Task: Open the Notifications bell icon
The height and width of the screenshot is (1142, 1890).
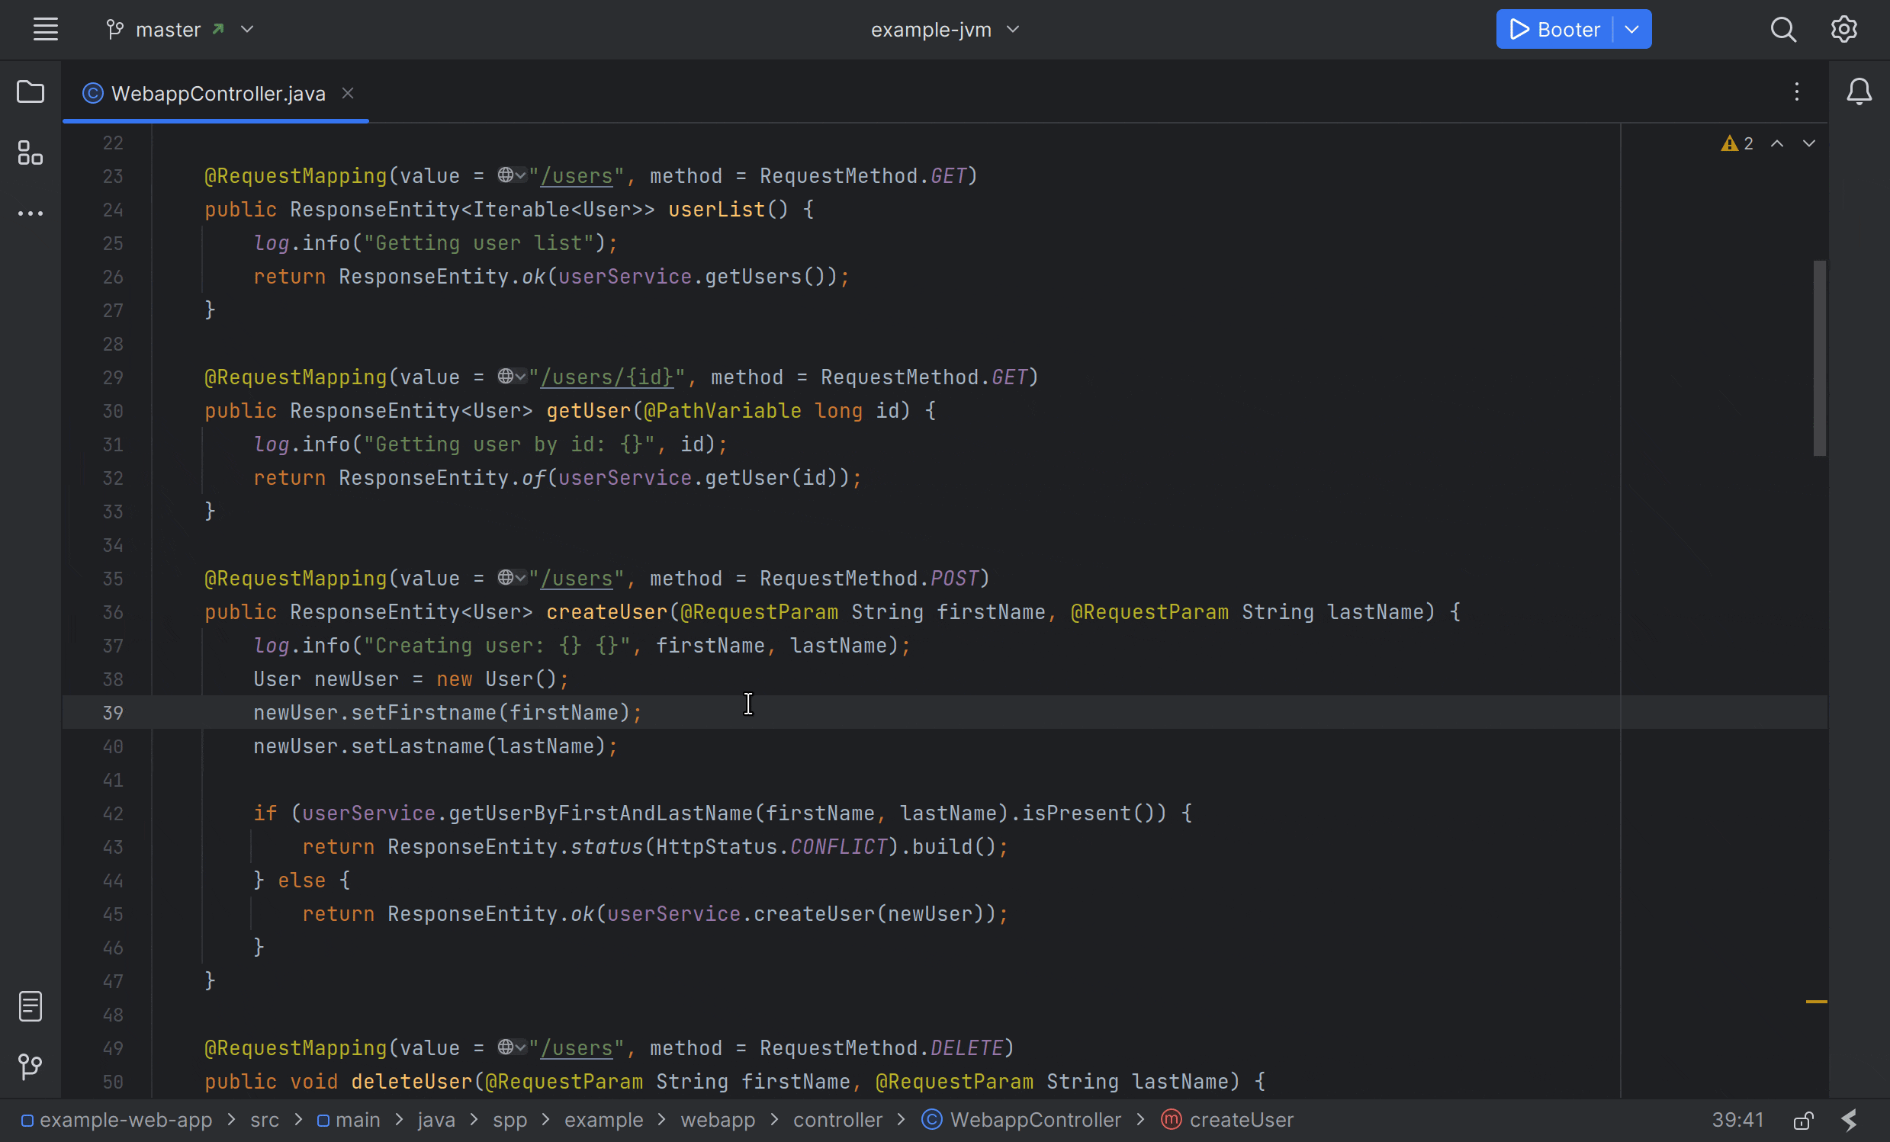Action: (x=1859, y=92)
